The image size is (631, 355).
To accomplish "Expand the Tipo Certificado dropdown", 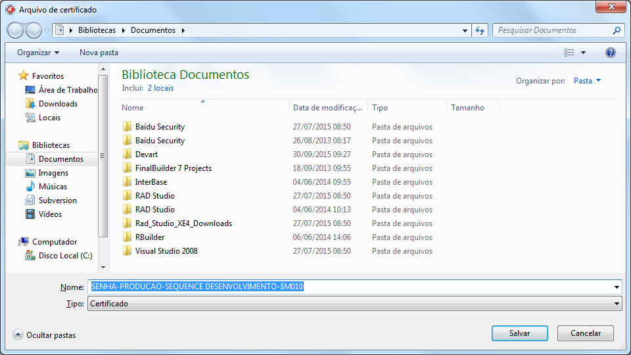I will coord(616,304).
